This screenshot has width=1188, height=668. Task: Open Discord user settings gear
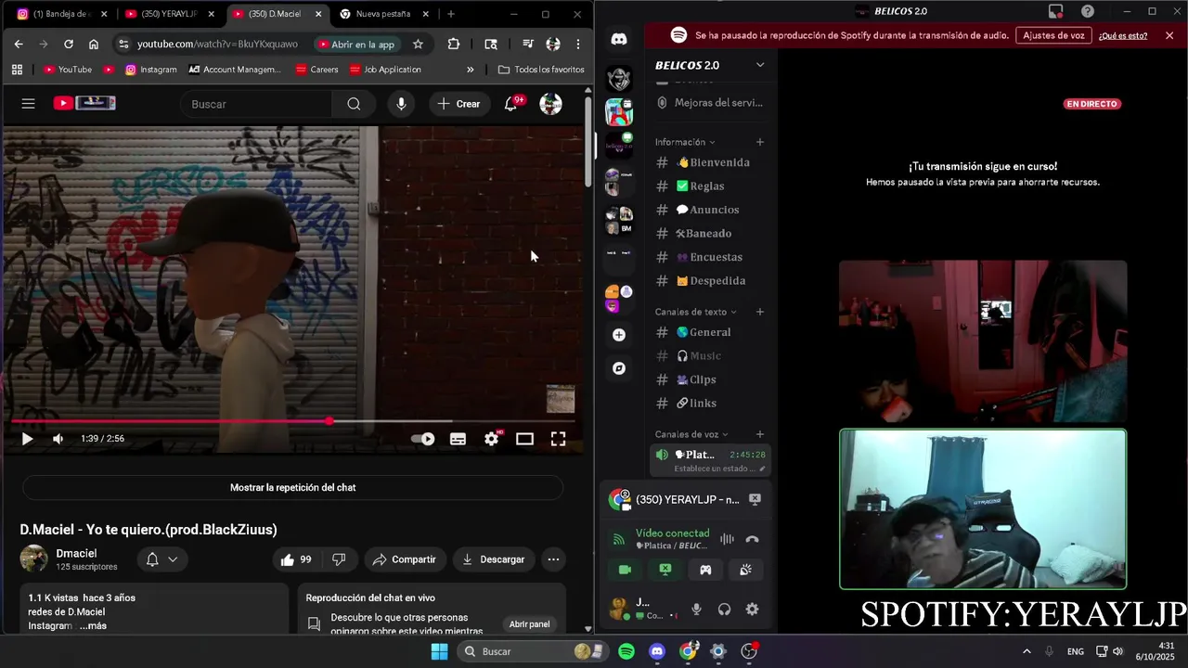[x=752, y=610]
